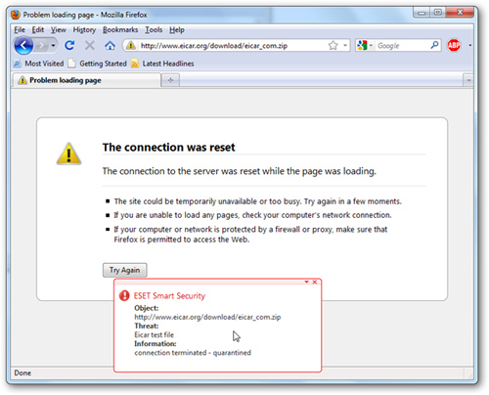Click 'The connection was reset' heading

[x=168, y=148]
